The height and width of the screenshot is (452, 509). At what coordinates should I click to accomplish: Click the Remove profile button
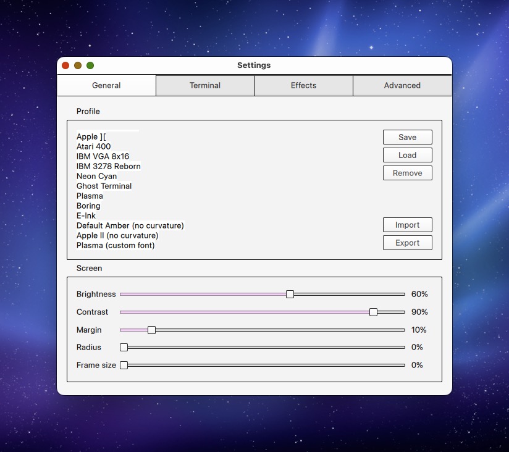point(407,173)
